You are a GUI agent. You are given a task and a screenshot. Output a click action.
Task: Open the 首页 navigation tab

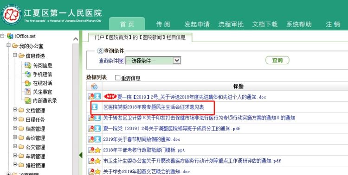pos(127,24)
